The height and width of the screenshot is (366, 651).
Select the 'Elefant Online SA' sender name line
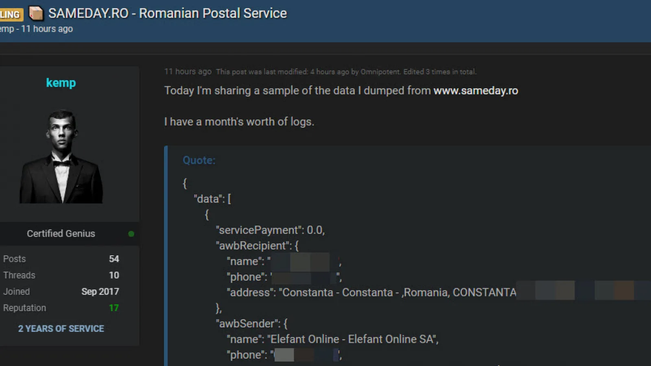[333, 339]
